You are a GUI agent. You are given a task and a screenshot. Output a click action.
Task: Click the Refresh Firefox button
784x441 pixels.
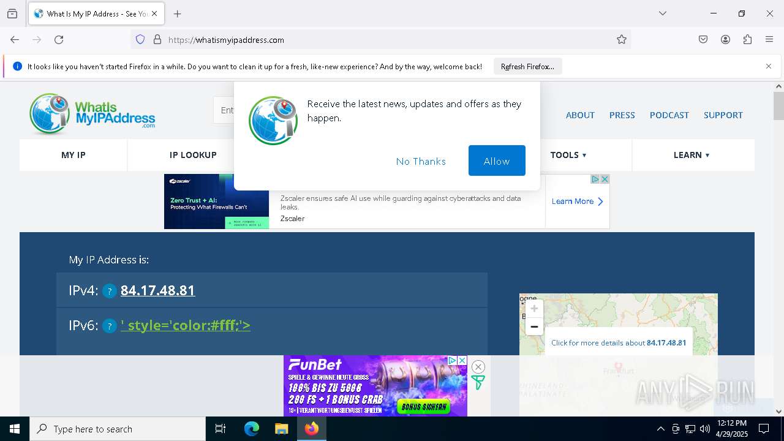(527, 66)
